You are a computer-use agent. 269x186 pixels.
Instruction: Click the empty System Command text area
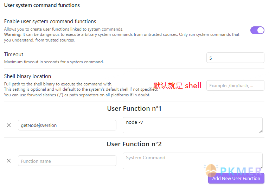(x=192, y=160)
